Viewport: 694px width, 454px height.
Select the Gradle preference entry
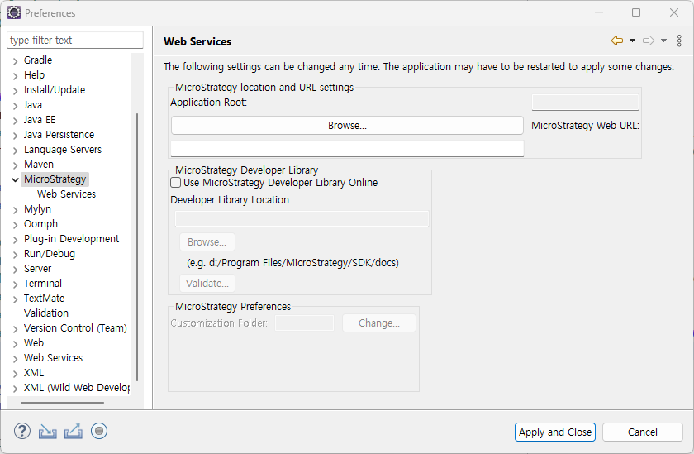point(38,60)
